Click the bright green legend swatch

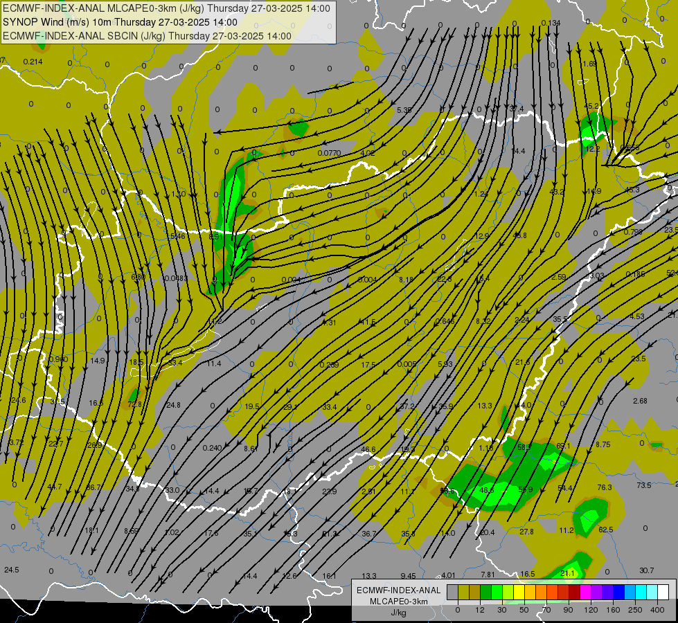(497, 592)
